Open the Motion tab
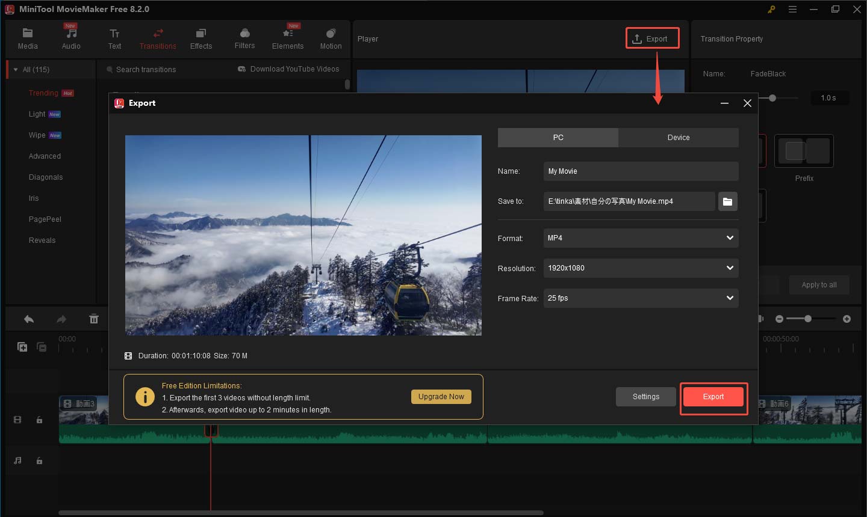 (x=331, y=38)
